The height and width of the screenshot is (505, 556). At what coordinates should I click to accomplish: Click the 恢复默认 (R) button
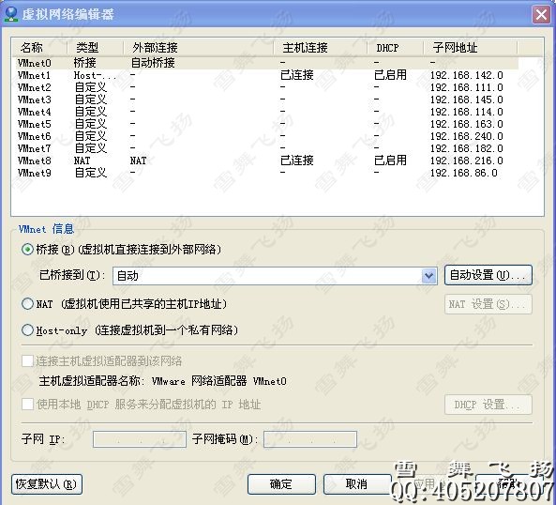[47, 484]
